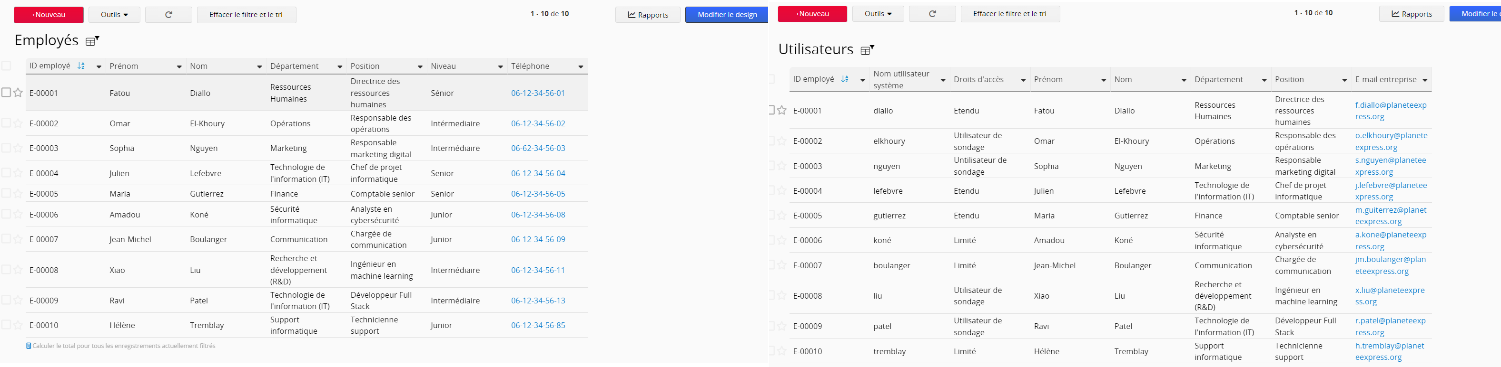1501x367 pixels.
Task: Star the Fatou Diallo row in Employés
Action: point(18,93)
